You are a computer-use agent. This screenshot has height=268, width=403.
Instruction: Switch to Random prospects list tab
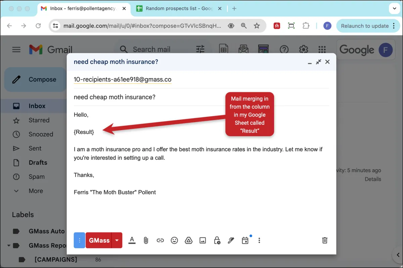tap(179, 9)
